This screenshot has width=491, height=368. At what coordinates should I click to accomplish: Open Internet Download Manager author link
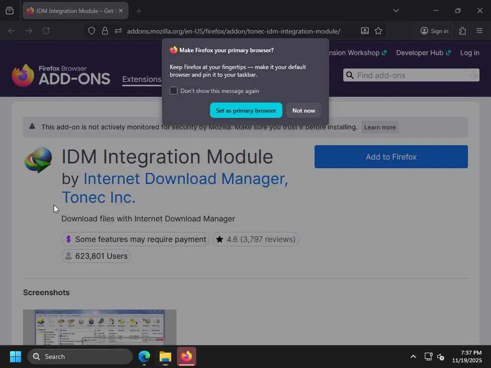(186, 179)
